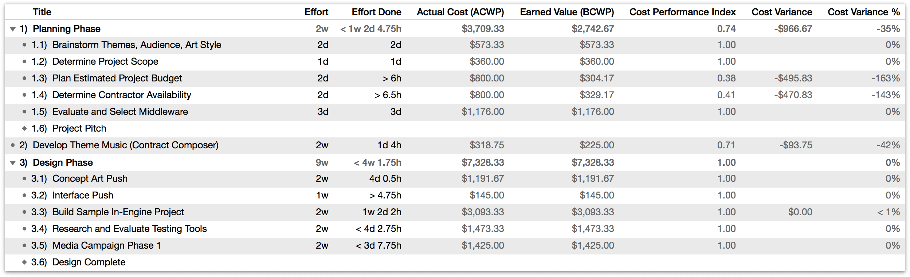Select the Plan Estimated Project Budget task
Screen dimensions: 910x277
pyautogui.click(x=117, y=78)
